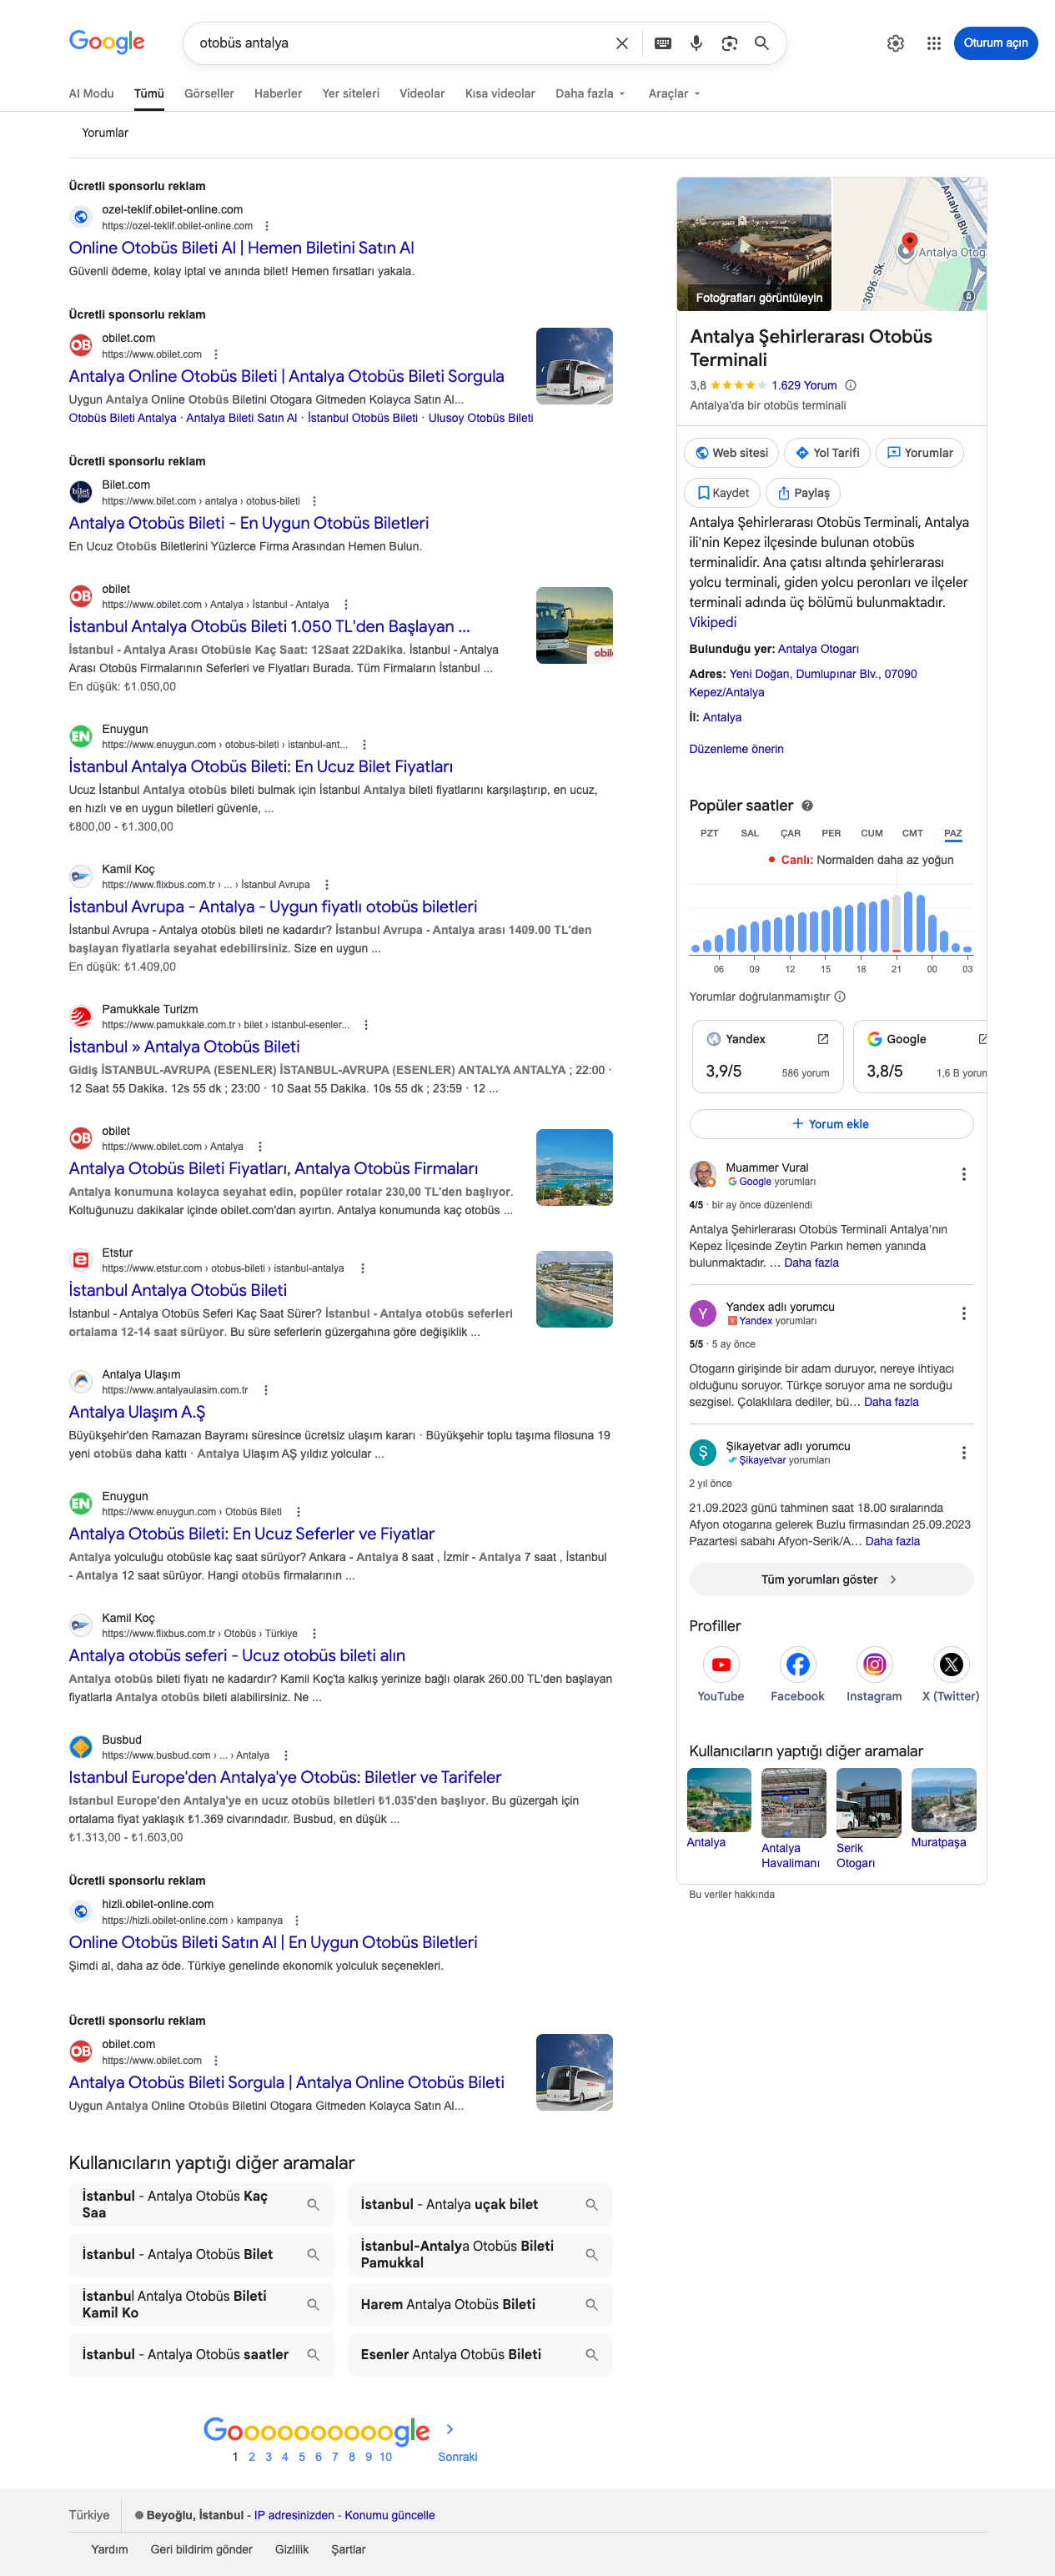Open İstanbul Avrupa - Antalya Kamil Koç result

click(x=273, y=906)
